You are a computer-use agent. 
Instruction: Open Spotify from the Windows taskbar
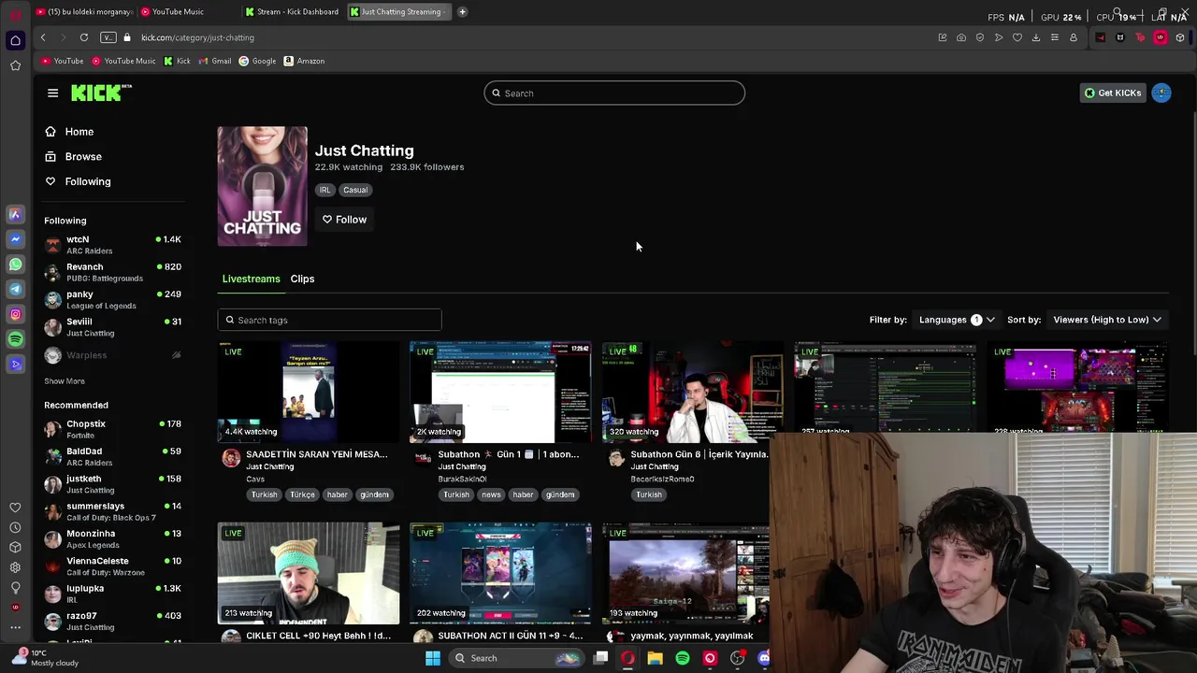click(683, 658)
